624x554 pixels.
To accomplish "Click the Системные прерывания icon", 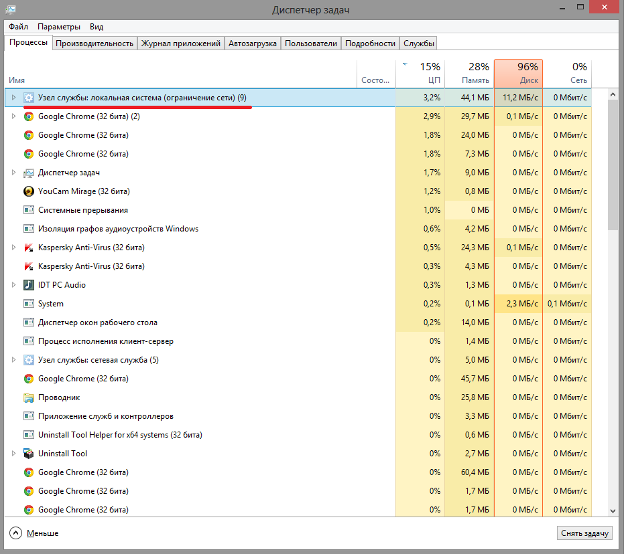I will (x=29, y=210).
